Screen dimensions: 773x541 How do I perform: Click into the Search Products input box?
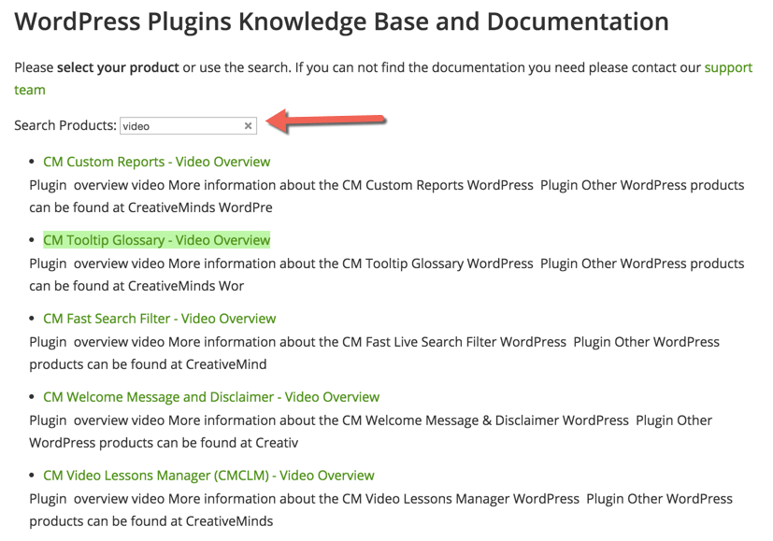click(179, 126)
